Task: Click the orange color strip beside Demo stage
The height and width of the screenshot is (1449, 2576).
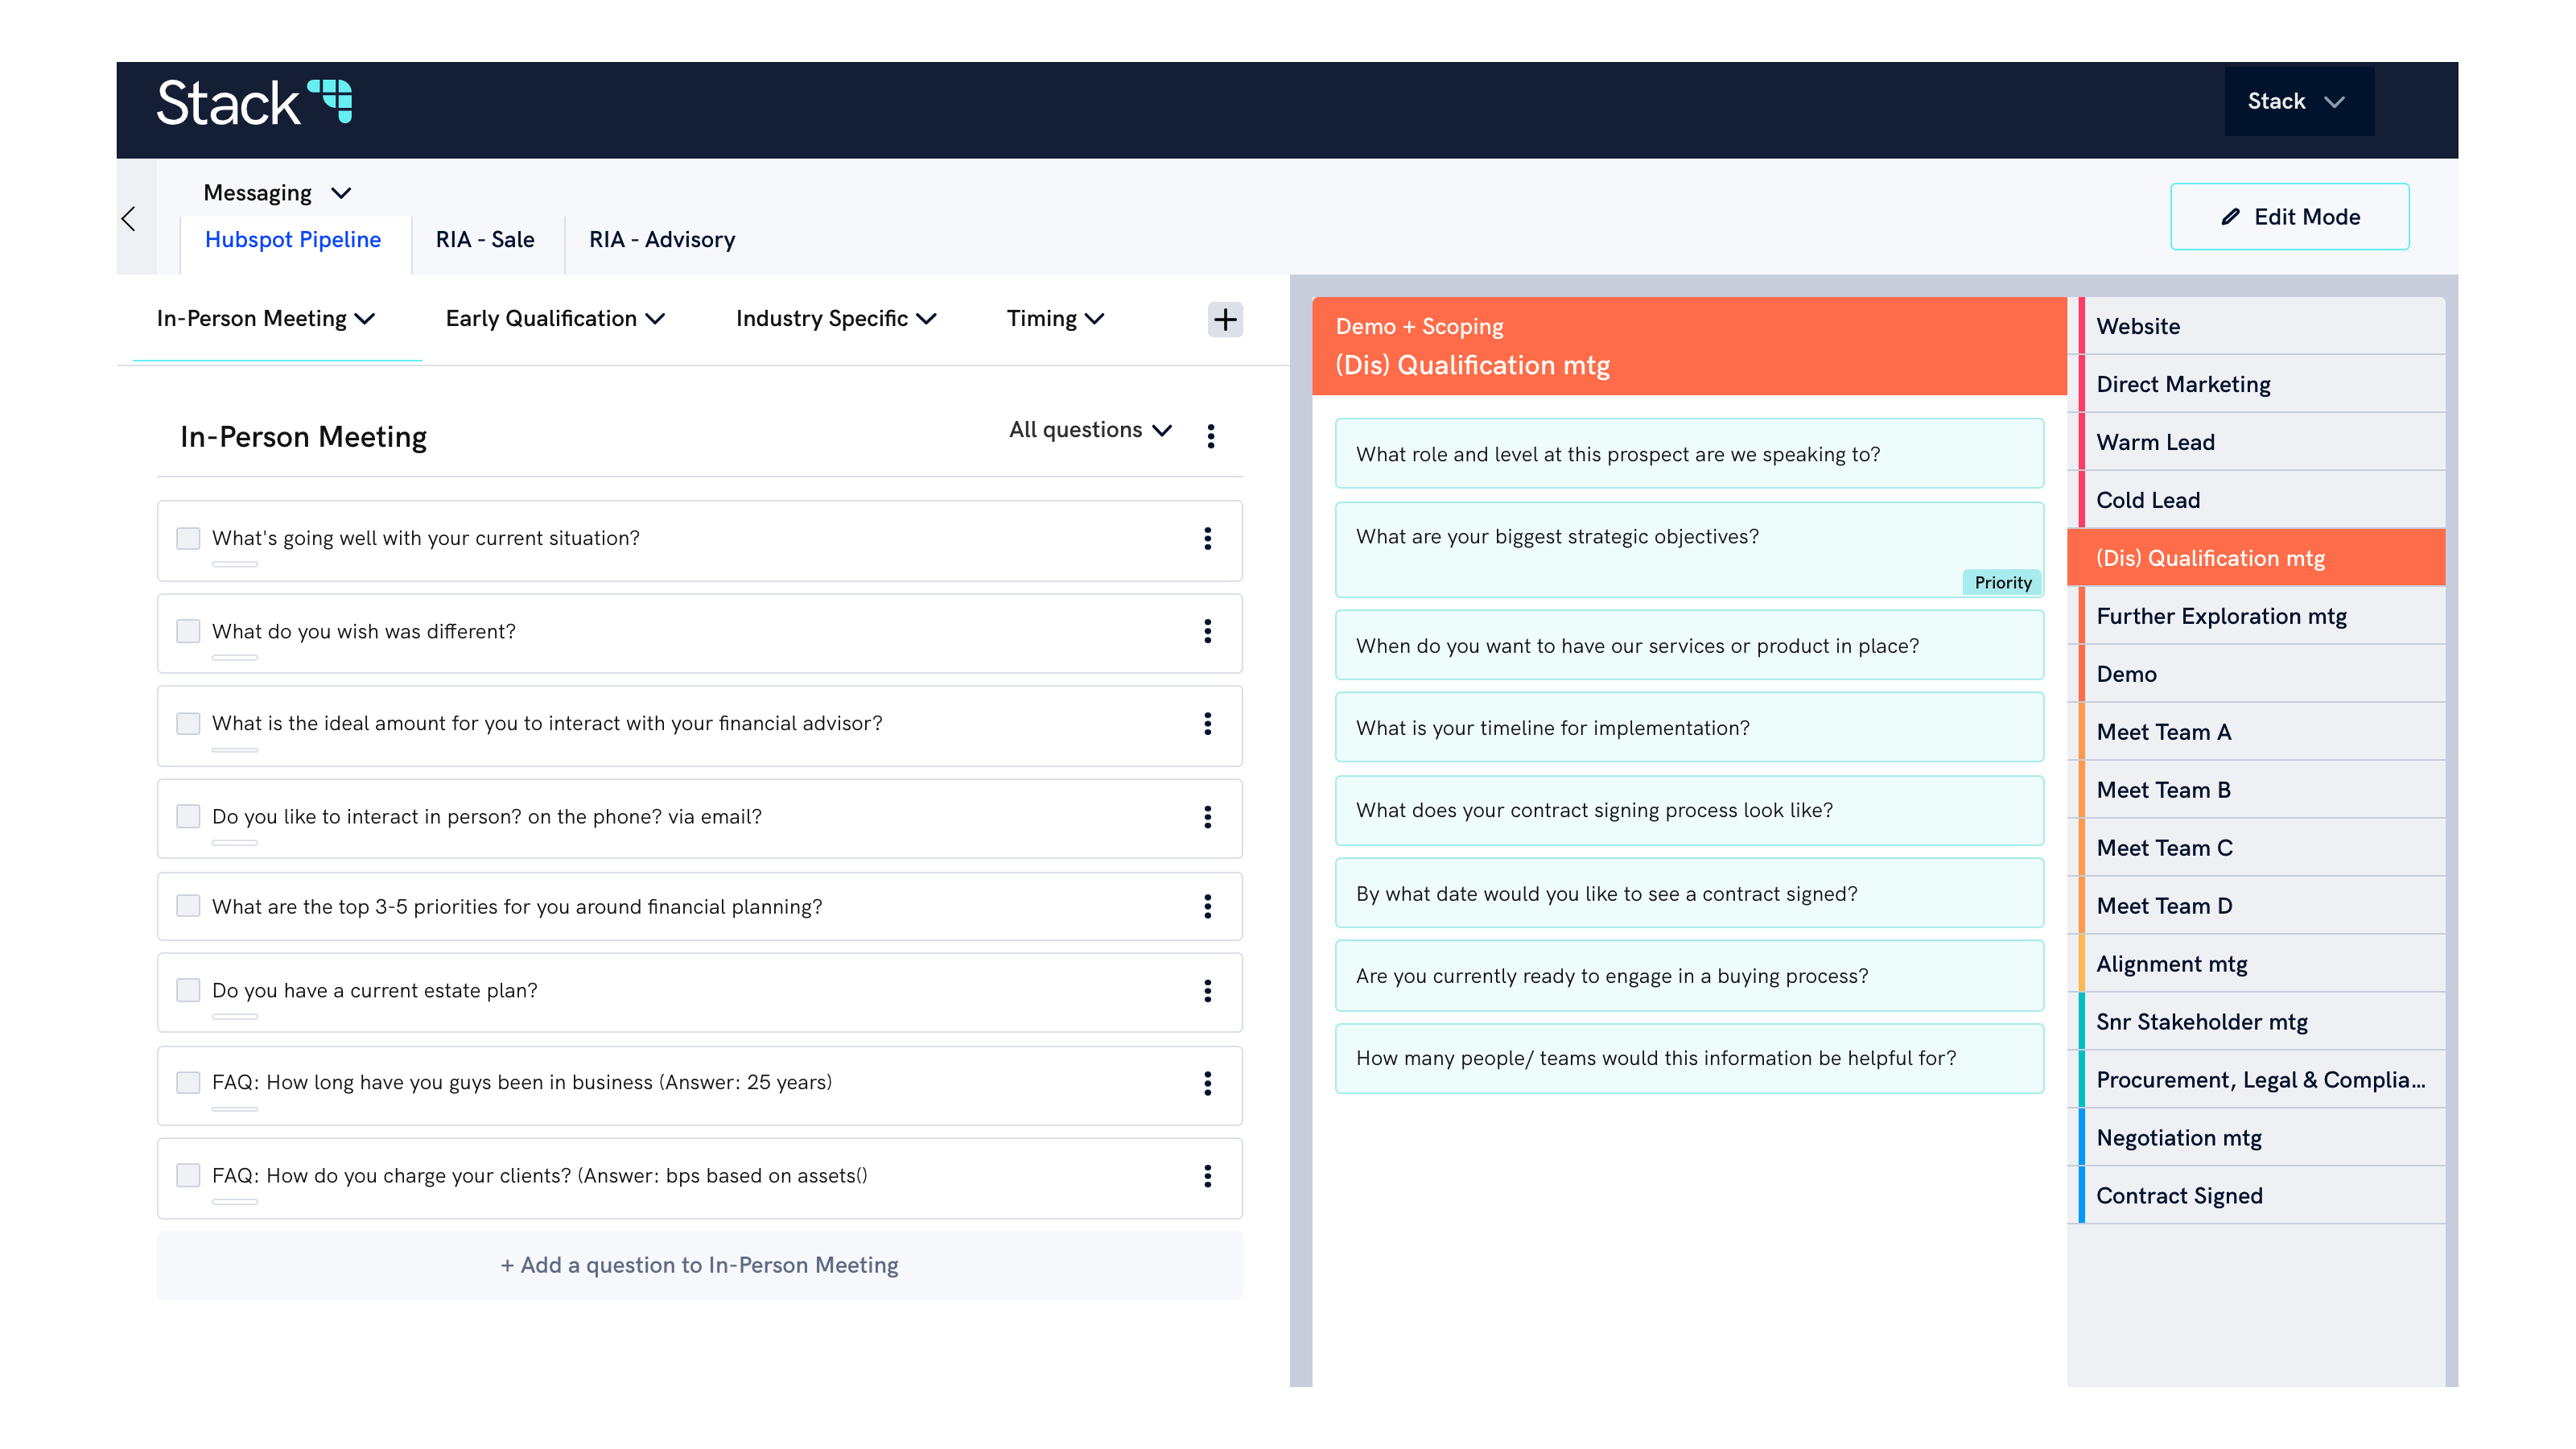Action: click(x=2083, y=673)
